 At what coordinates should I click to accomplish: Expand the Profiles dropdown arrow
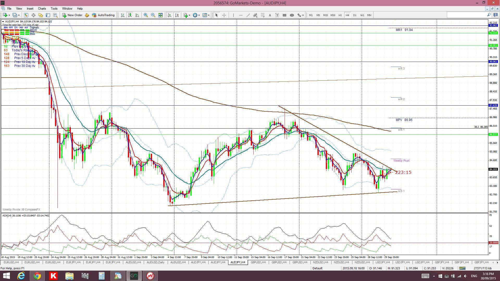click(x=19, y=15)
